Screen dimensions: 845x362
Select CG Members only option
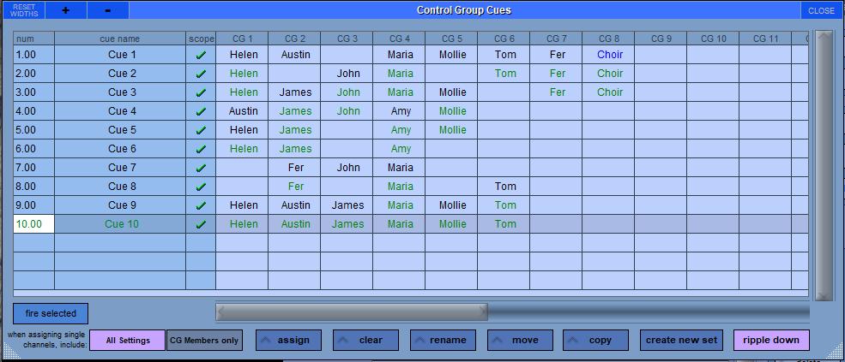(x=204, y=340)
